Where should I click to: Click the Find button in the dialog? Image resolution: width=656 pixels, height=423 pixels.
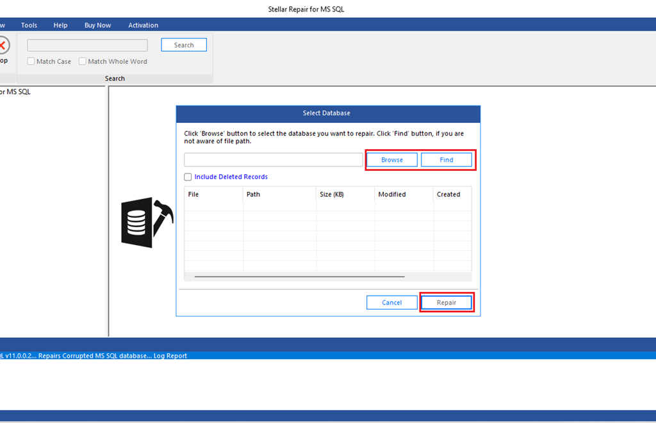click(x=447, y=160)
